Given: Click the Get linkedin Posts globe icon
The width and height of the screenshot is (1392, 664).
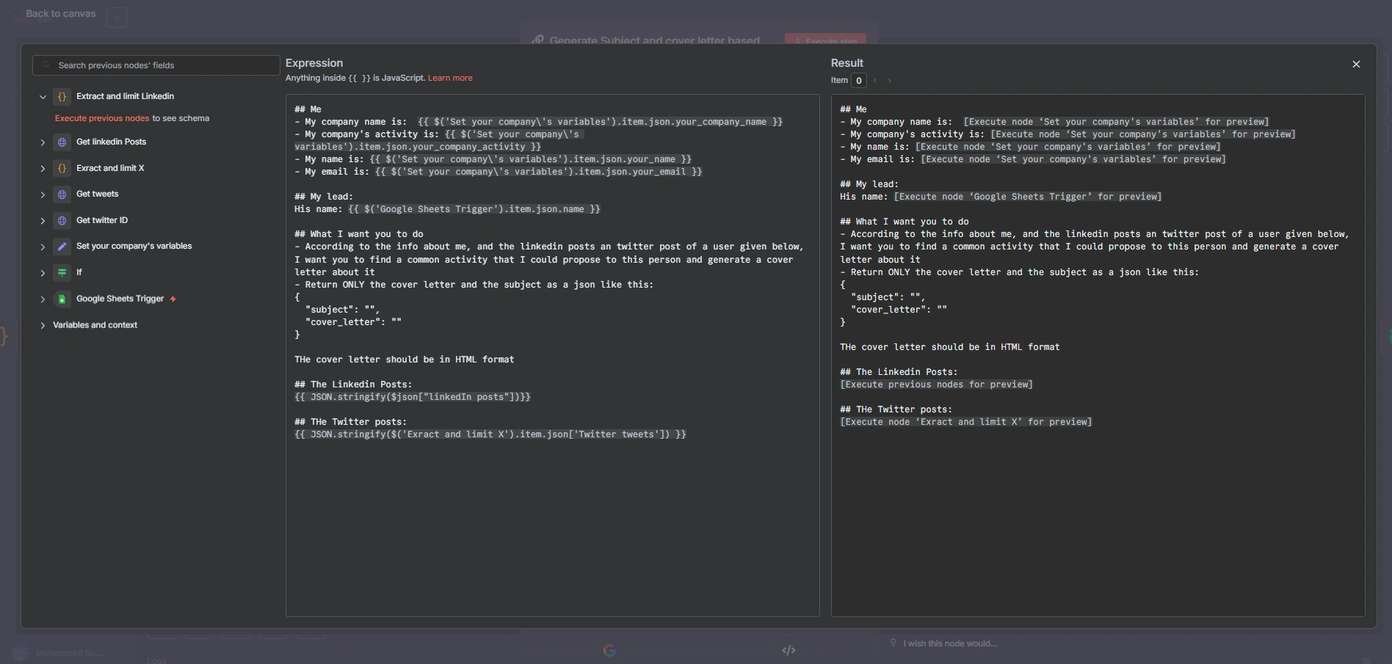Looking at the screenshot, I should tap(62, 142).
